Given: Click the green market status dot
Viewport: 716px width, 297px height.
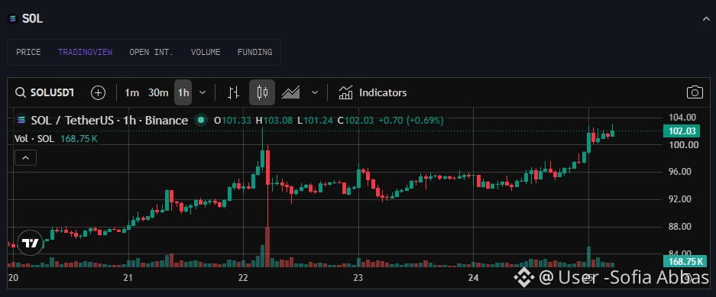Looking at the screenshot, I should [x=200, y=121].
